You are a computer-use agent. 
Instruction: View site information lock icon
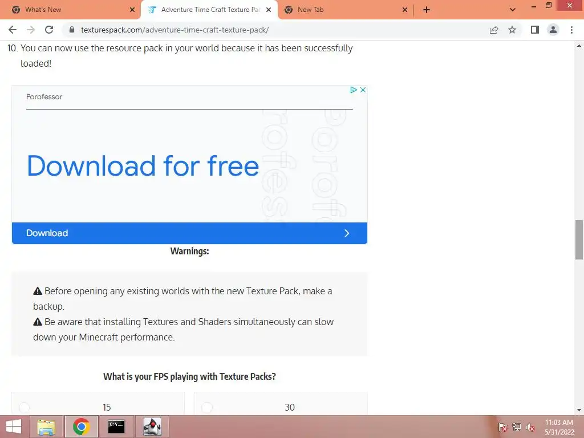point(72,30)
